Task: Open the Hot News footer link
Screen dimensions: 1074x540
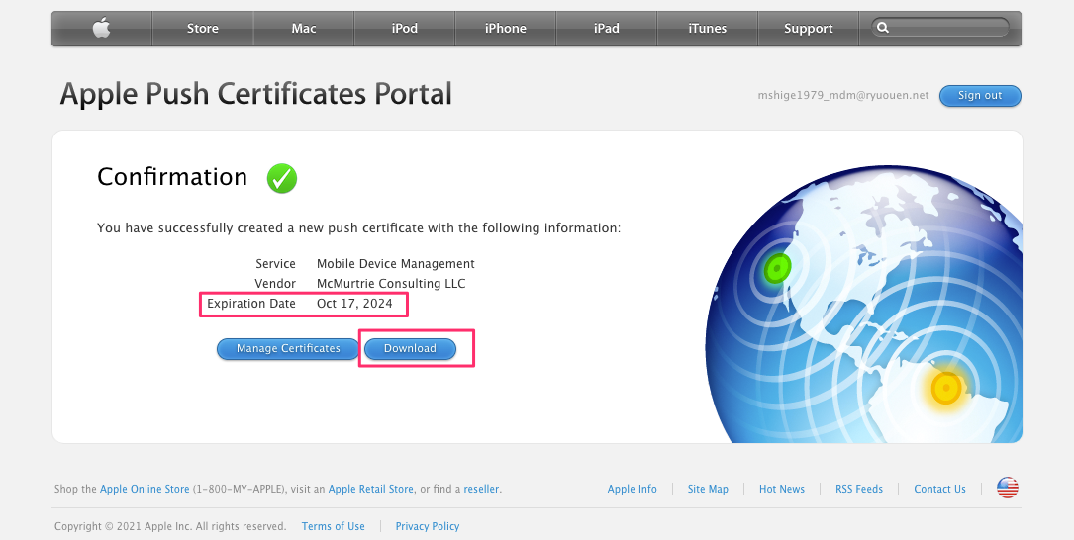Action: (782, 489)
